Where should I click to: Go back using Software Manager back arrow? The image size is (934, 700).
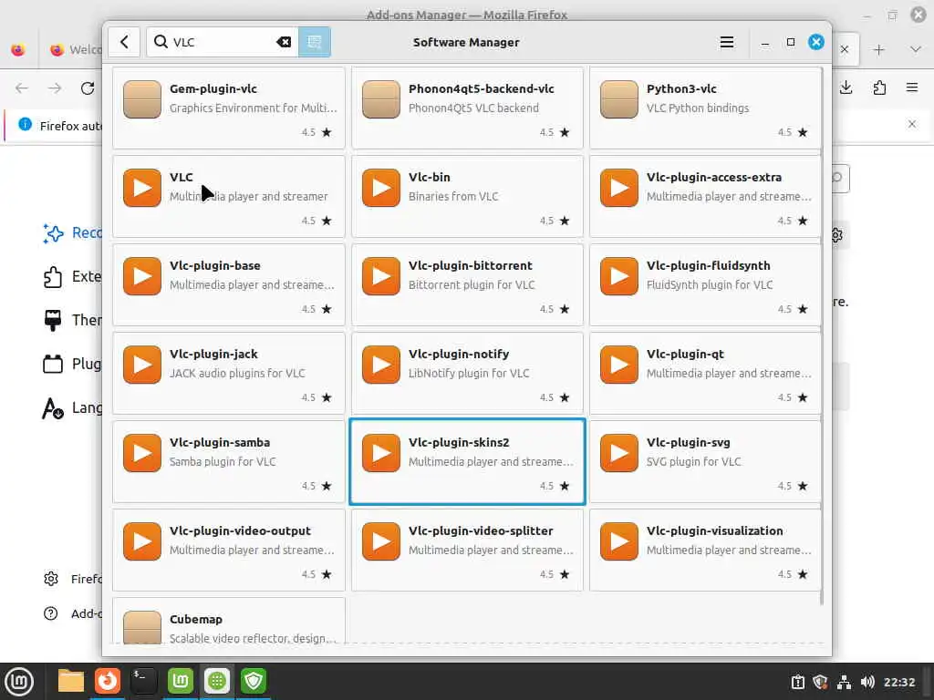point(124,42)
